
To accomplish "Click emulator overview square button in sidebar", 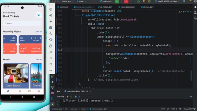I will 50,64.
